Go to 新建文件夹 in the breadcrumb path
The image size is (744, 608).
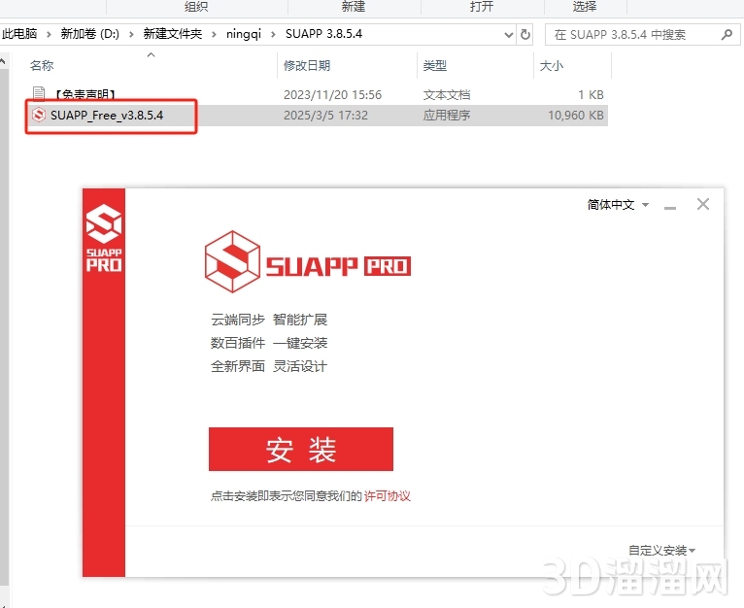[x=173, y=34]
